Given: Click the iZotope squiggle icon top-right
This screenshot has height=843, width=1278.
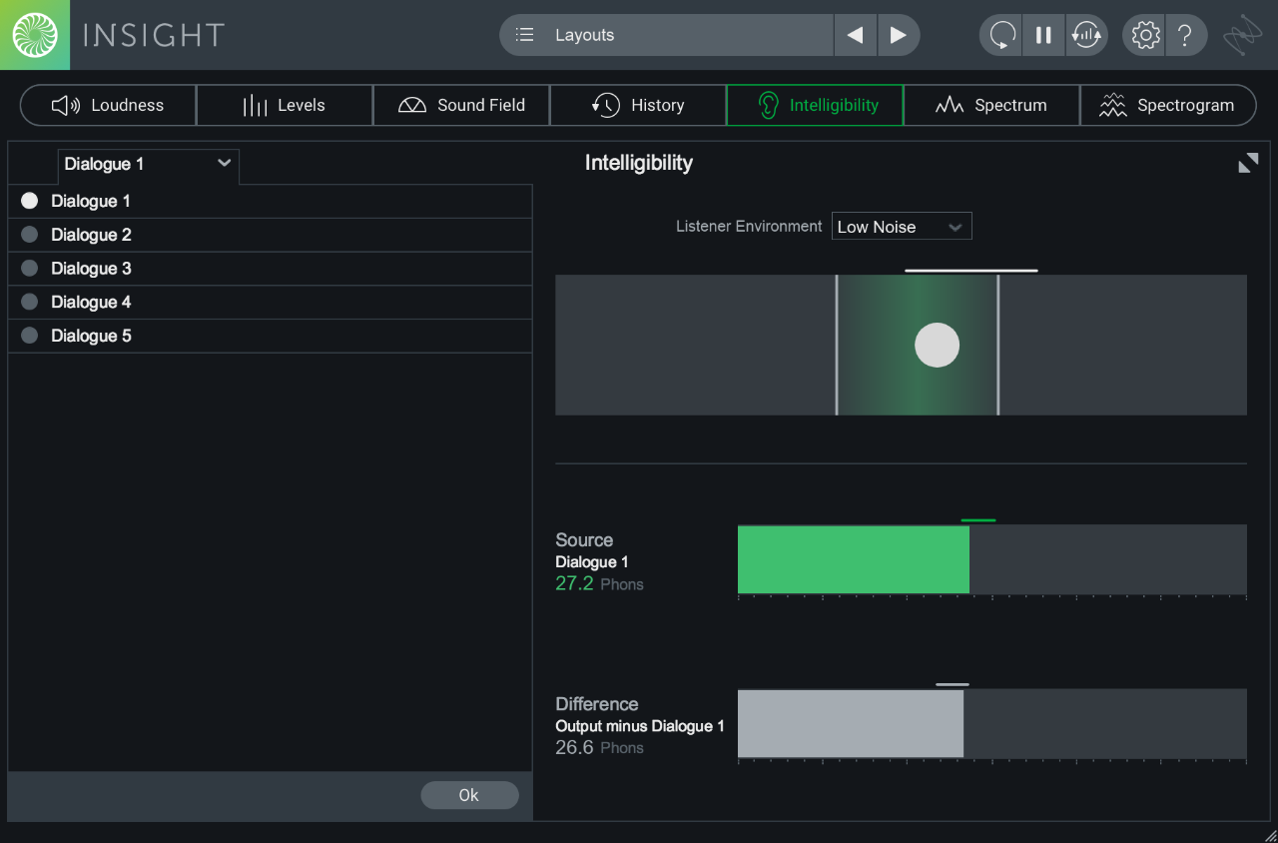Looking at the screenshot, I should point(1242,36).
